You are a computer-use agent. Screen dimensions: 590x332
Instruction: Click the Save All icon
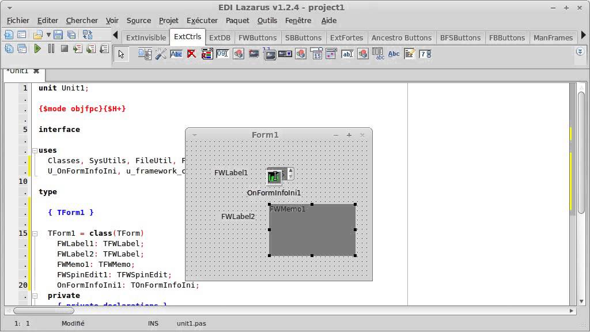point(71,35)
